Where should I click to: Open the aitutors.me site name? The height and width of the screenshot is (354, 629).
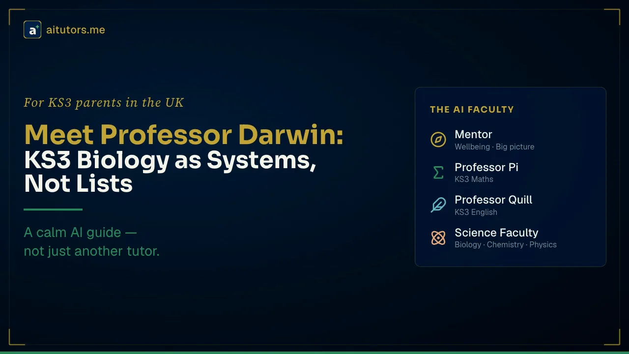pyautogui.click(x=76, y=30)
